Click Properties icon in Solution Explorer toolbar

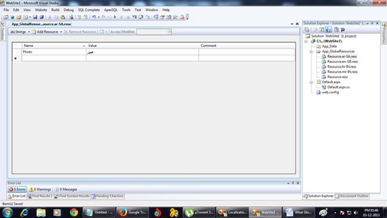coord(307,30)
